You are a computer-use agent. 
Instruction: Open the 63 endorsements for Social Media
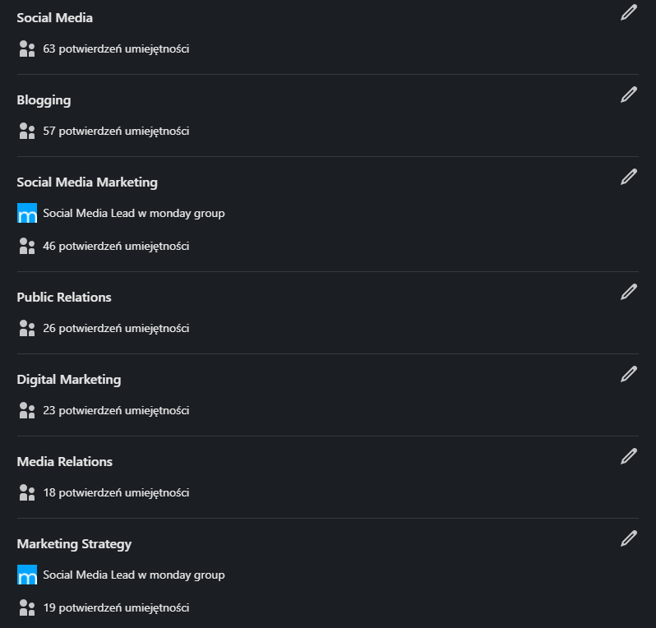(x=116, y=48)
